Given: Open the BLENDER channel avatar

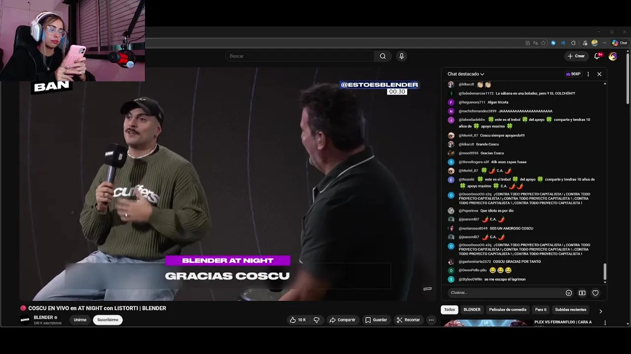Looking at the screenshot, I should pos(25,320).
